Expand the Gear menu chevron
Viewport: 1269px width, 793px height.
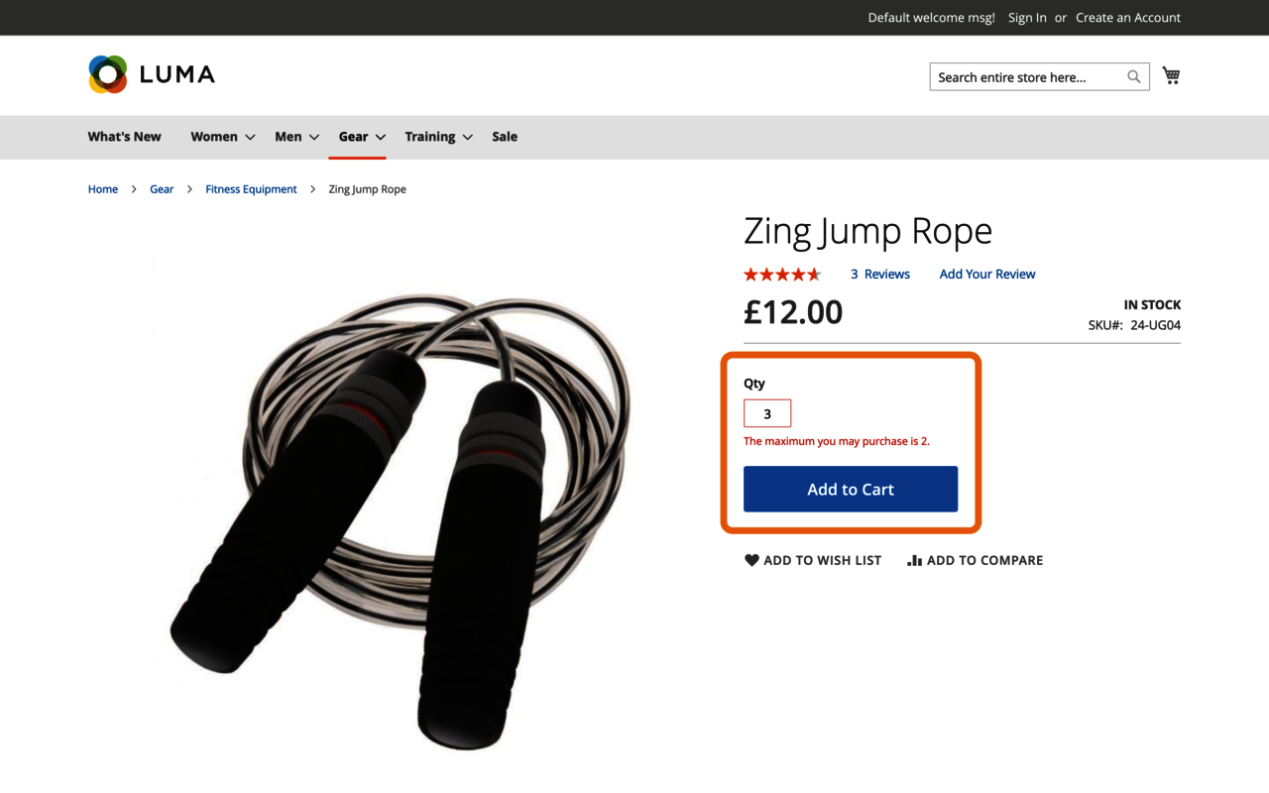point(380,138)
